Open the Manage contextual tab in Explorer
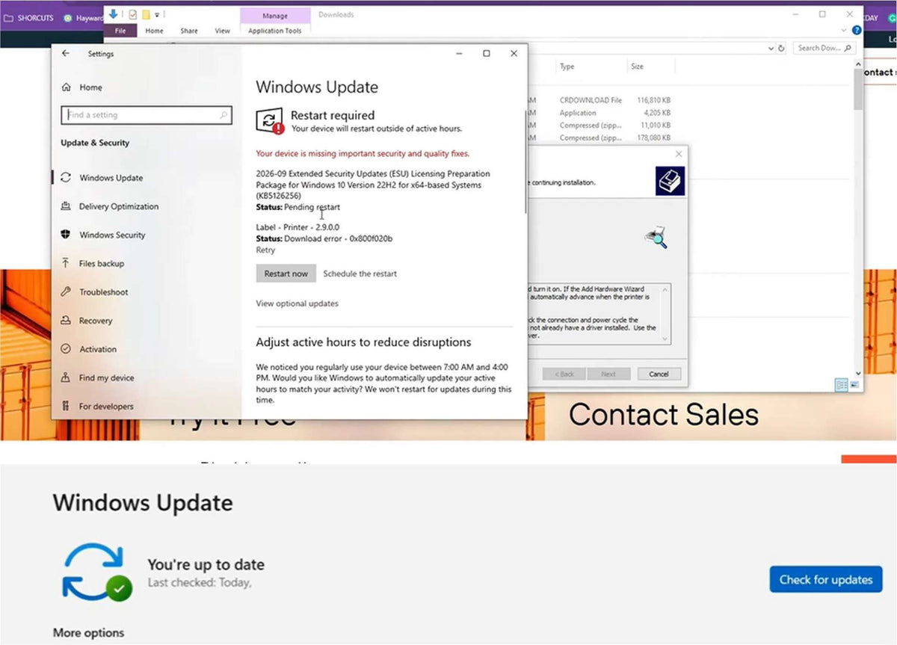897x645 pixels. (275, 16)
